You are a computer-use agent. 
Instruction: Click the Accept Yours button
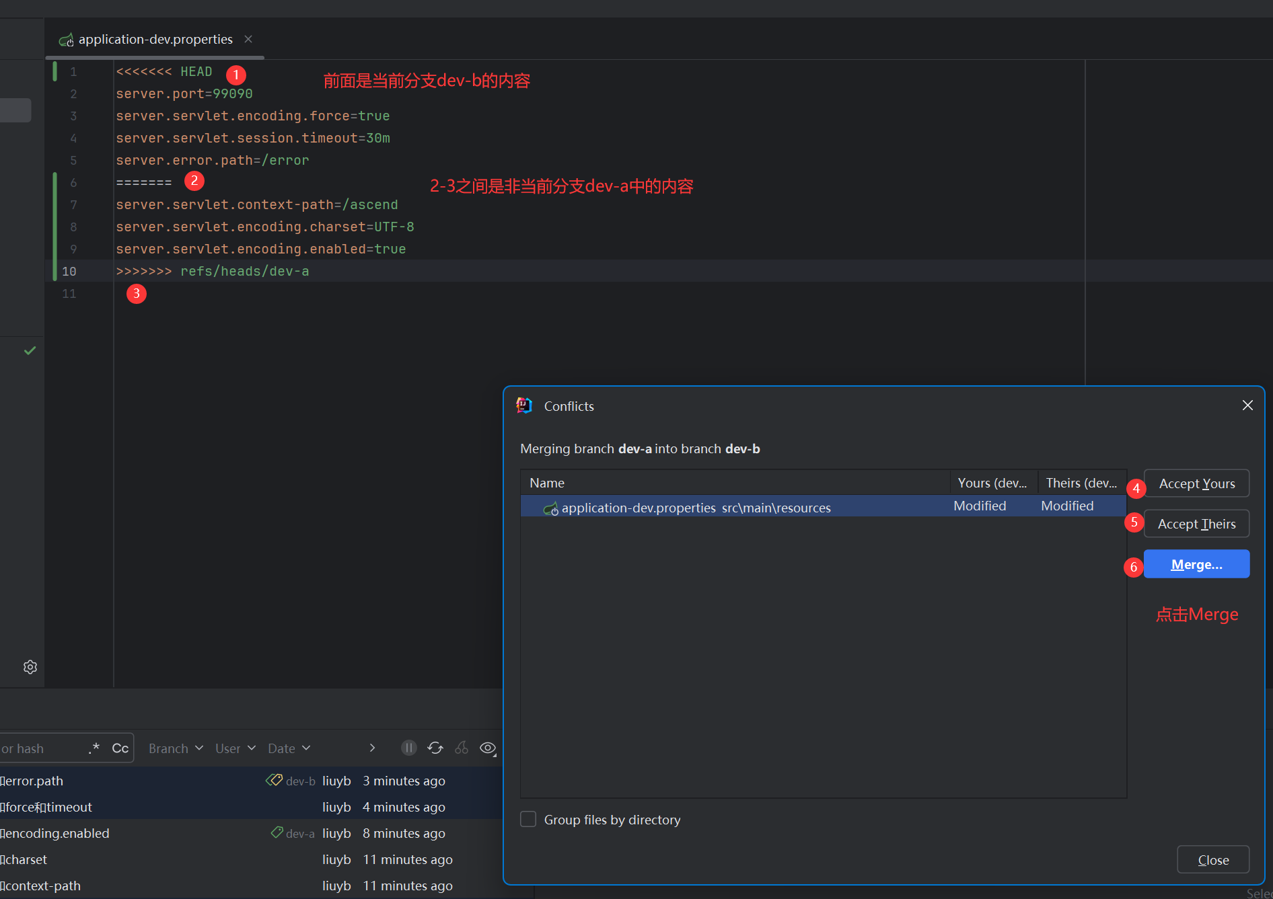pos(1196,483)
